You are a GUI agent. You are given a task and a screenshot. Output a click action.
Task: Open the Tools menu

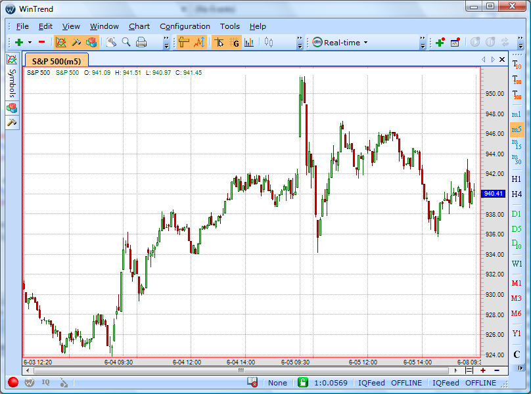tap(229, 26)
